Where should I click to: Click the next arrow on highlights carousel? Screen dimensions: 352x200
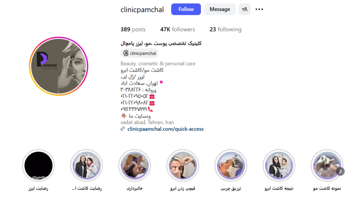340,172
